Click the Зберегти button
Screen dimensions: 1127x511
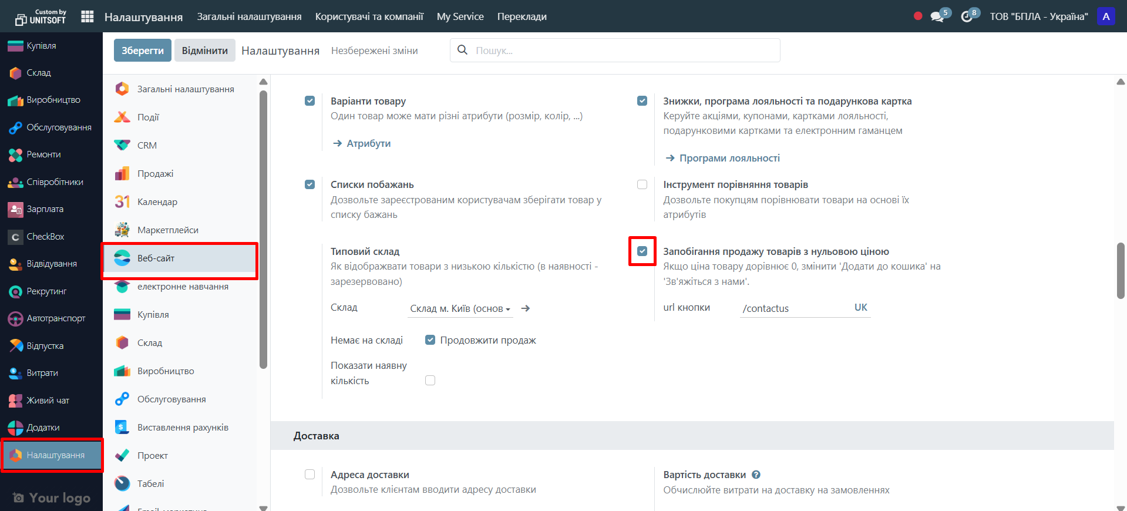pos(142,51)
